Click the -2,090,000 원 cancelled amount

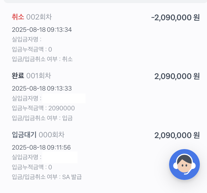(175, 17)
